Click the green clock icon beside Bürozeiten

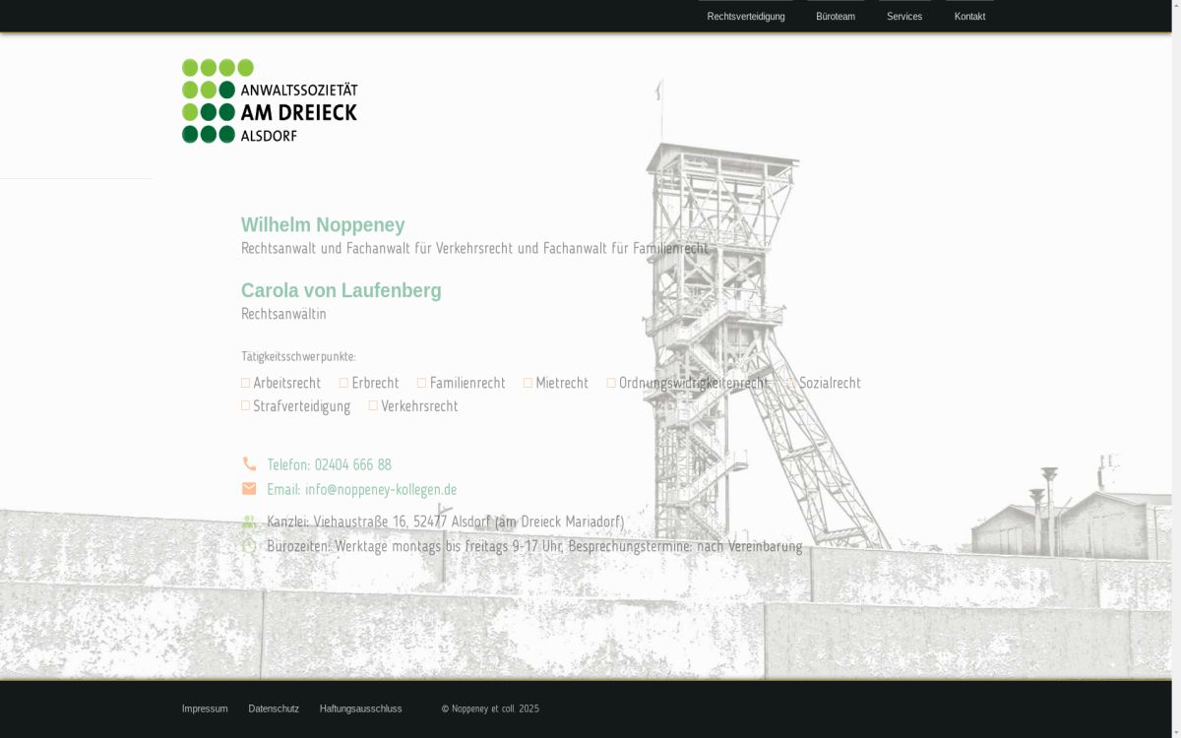[x=249, y=546]
